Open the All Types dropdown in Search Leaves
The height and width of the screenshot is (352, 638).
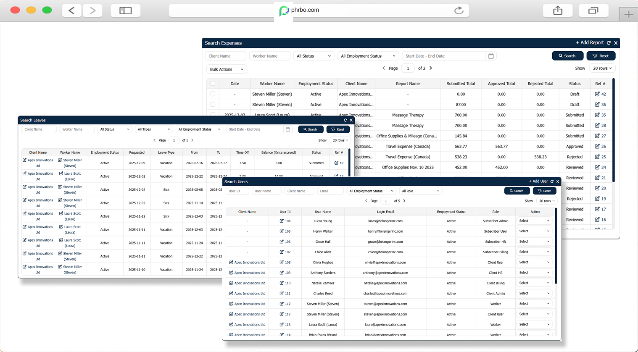pos(154,129)
